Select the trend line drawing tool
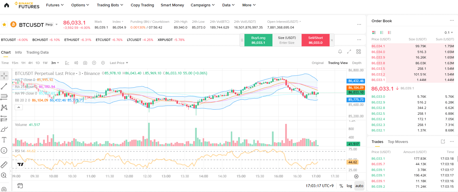Image resolution: width=458 pixels, height=192 pixels. [x=4, y=86]
